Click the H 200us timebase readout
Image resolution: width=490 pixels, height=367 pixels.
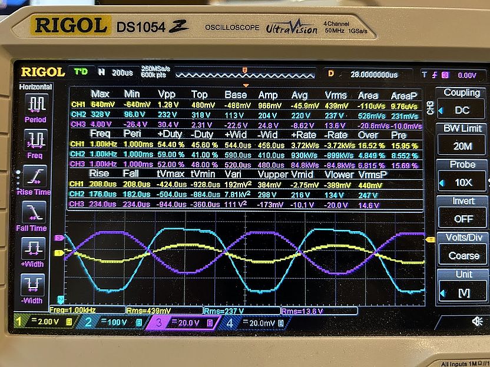point(115,73)
